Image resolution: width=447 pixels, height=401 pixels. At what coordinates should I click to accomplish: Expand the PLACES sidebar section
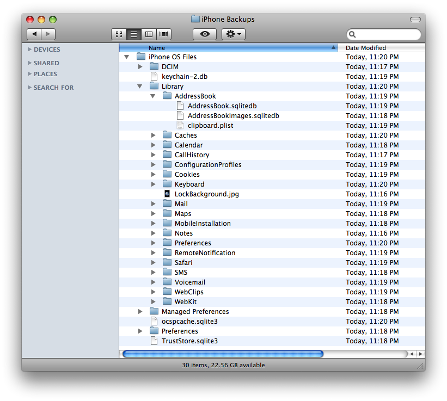pyautogui.click(x=29, y=74)
